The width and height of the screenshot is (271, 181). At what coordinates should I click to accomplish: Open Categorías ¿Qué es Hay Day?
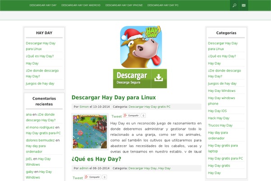click(x=222, y=56)
